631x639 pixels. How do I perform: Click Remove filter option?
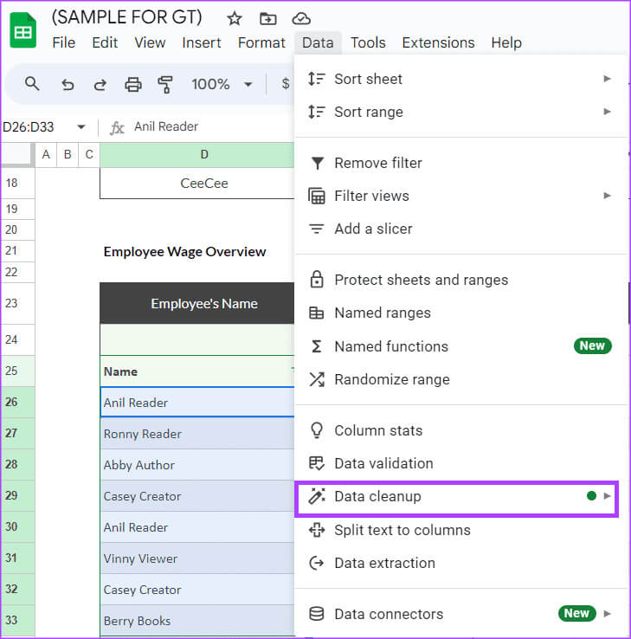tap(378, 163)
